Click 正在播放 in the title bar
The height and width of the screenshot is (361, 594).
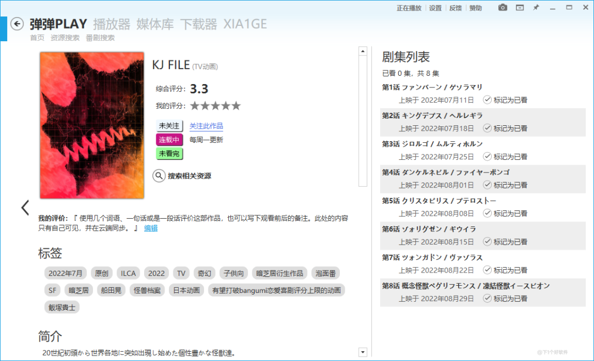(409, 8)
